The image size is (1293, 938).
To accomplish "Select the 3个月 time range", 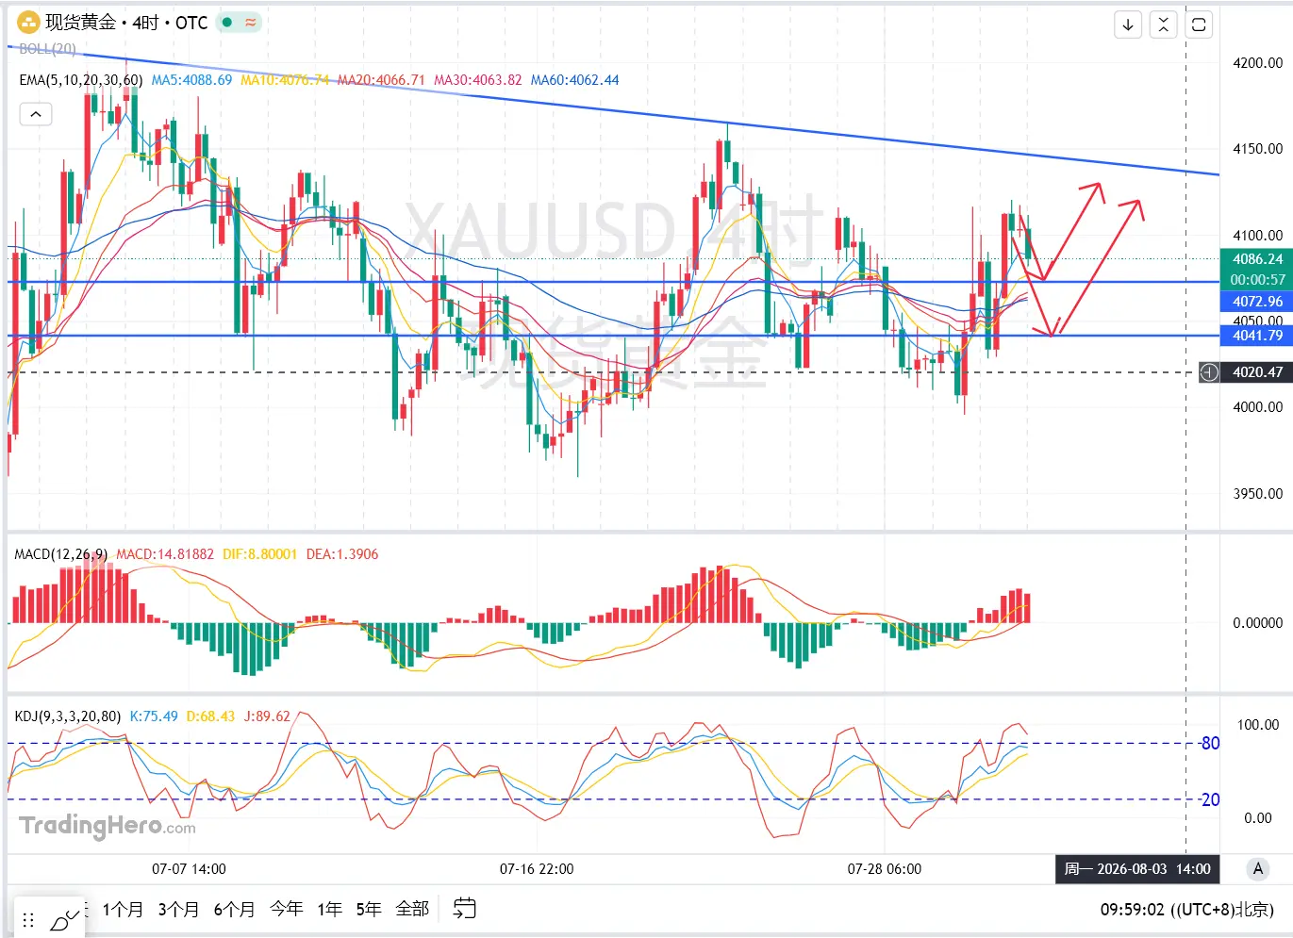I will 178,909.
